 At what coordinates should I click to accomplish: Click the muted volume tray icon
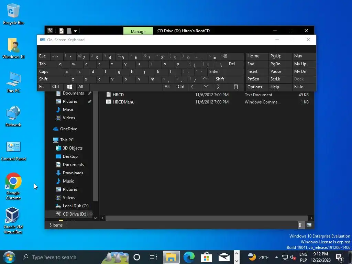(x=293, y=257)
